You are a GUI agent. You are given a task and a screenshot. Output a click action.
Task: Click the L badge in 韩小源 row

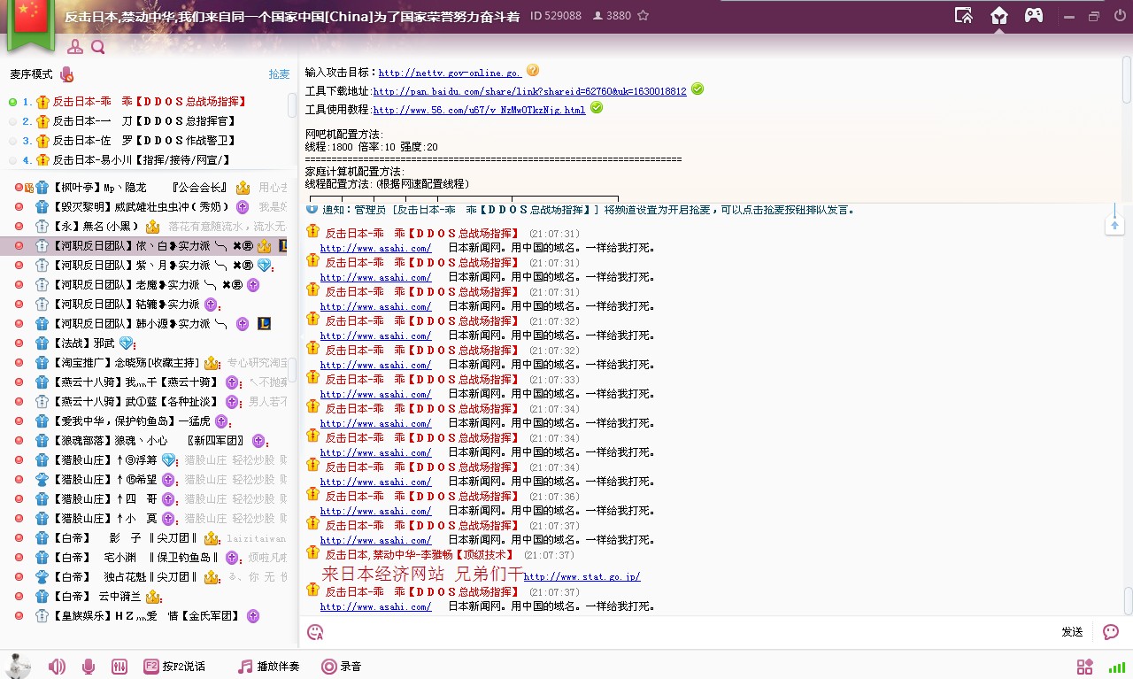tap(264, 324)
